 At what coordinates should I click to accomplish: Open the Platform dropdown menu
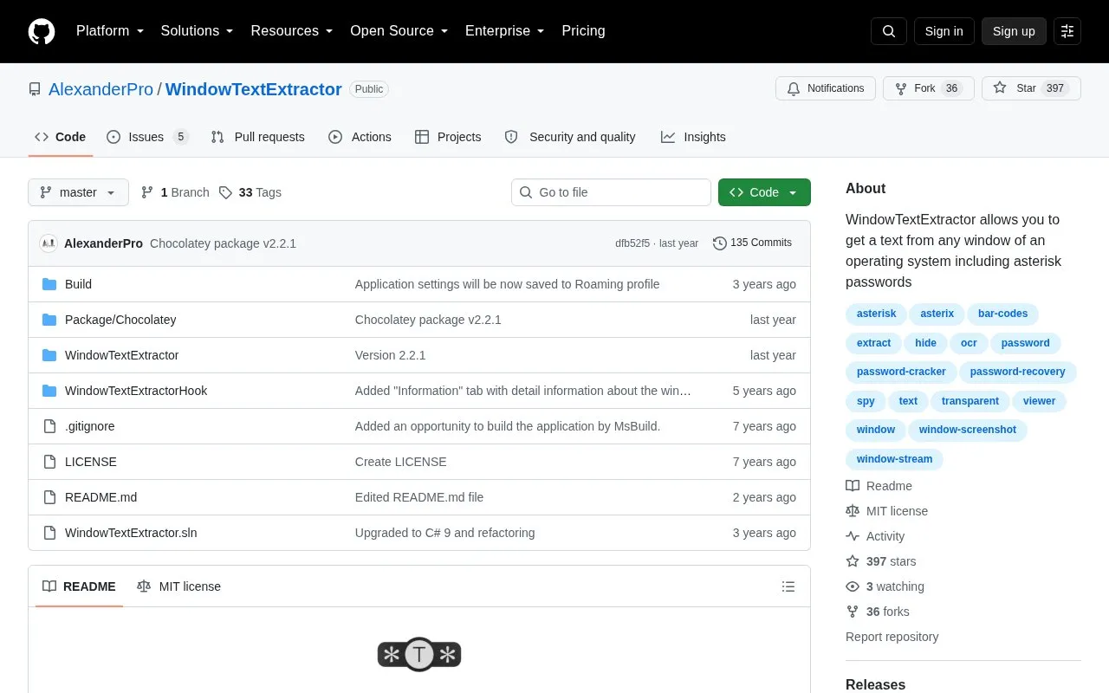click(x=110, y=31)
